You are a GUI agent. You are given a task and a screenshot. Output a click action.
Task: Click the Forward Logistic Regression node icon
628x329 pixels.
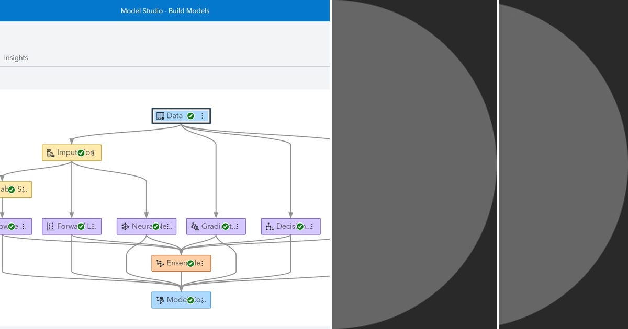click(50, 227)
